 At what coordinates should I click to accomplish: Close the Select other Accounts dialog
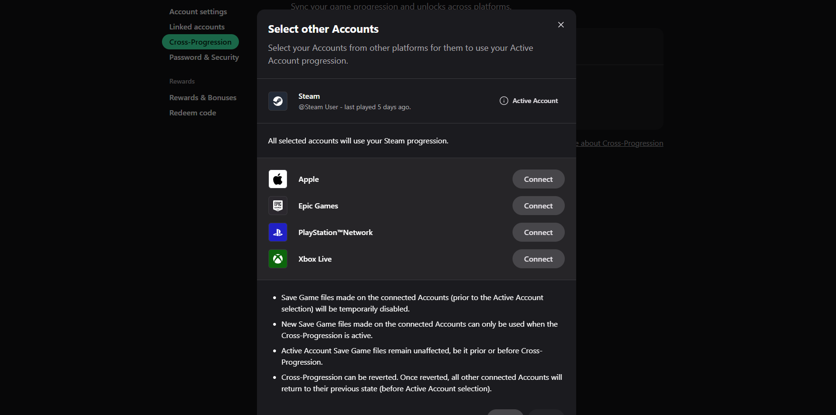tap(560, 25)
